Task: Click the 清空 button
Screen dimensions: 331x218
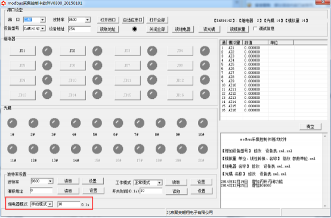Action: [310, 126]
